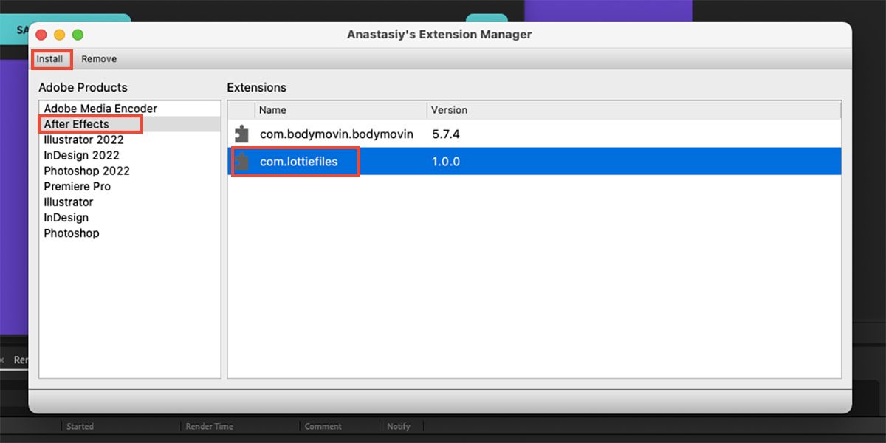Sort extensions by the Name column header
The height and width of the screenshot is (443, 886).
[x=341, y=110]
